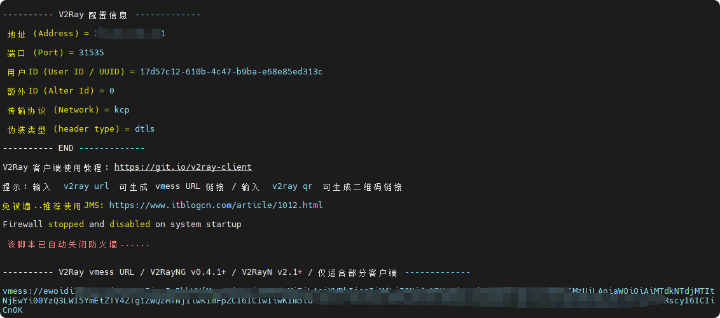Click the kcp network value
720x318 pixels.
click(121, 110)
